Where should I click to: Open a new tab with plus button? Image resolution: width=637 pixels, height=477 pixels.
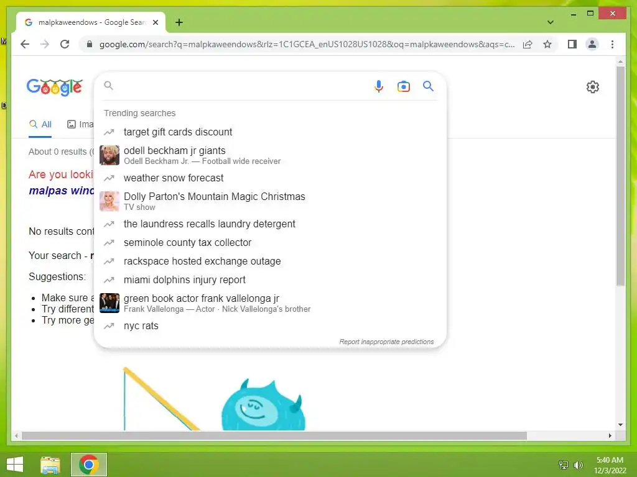pyautogui.click(x=179, y=22)
